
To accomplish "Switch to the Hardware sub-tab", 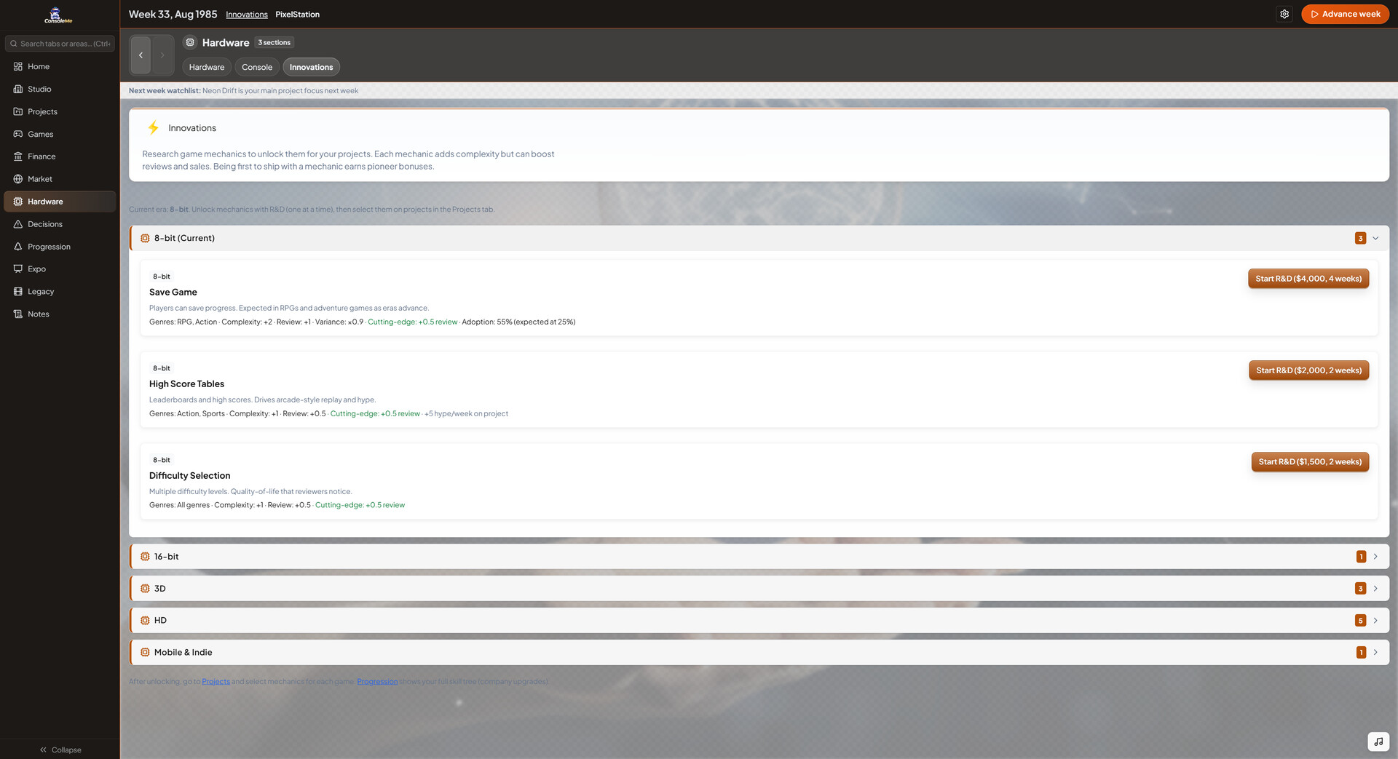I will click(207, 67).
